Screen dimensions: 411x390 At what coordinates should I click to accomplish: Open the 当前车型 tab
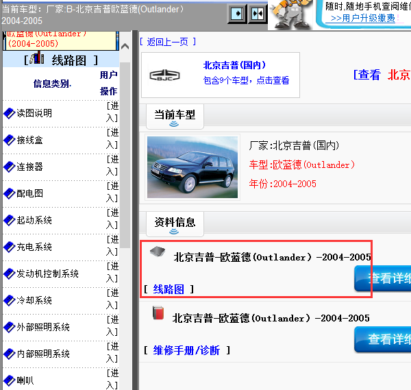pos(175,115)
